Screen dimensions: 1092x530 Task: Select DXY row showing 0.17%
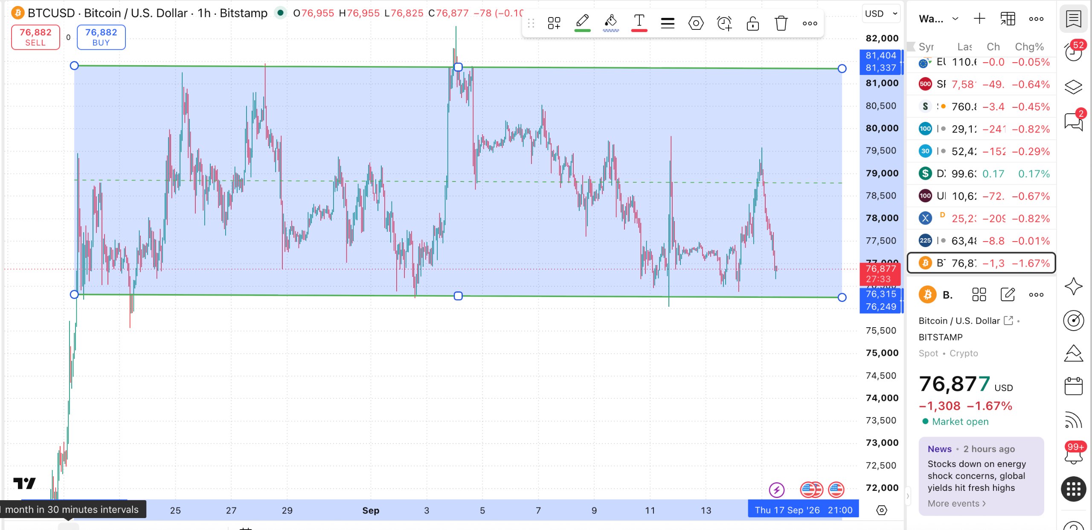981,173
